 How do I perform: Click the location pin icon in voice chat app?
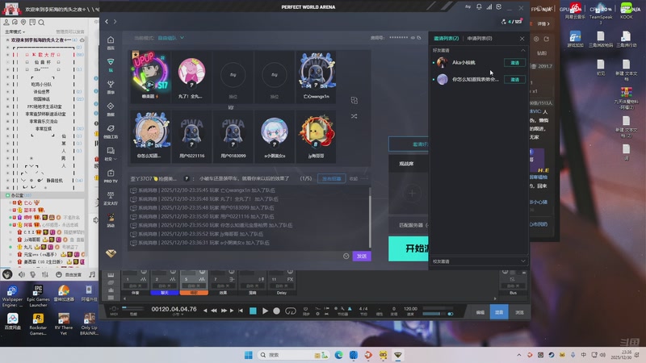coord(23,23)
